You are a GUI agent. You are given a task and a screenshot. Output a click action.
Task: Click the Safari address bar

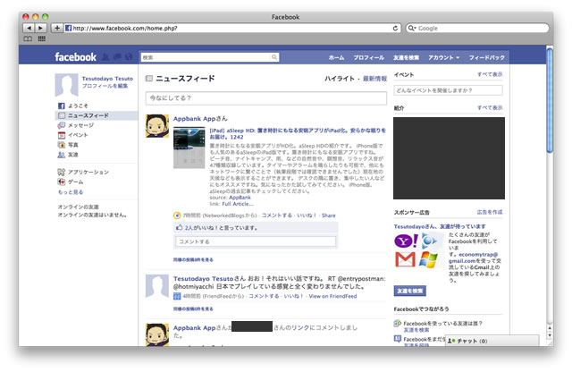coord(232,28)
